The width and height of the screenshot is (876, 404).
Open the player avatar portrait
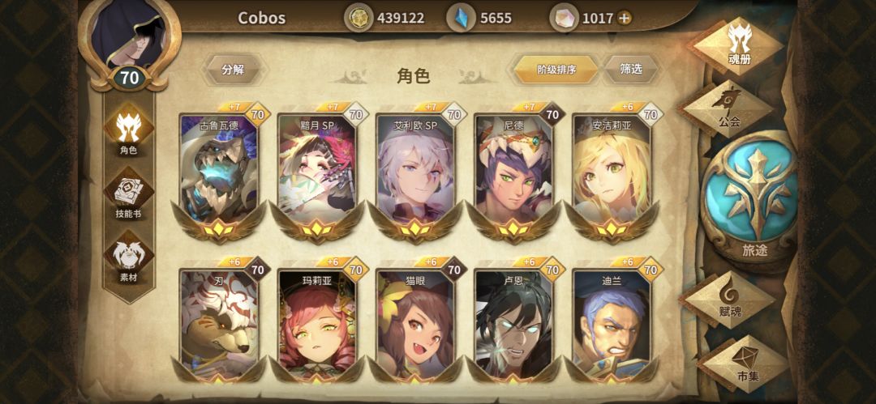pyautogui.click(x=129, y=35)
